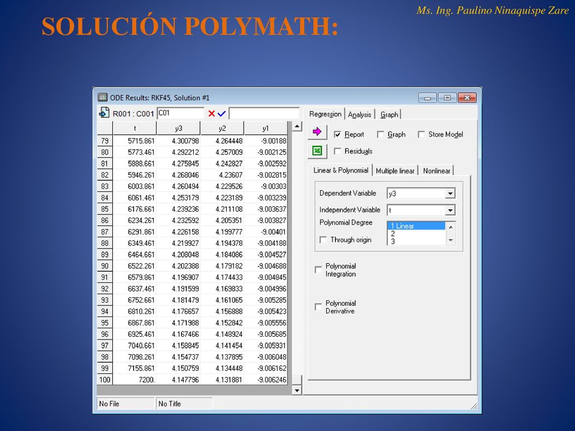Click the data table scroll up arrow
The height and width of the screenshot is (431, 575).
coord(296,127)
